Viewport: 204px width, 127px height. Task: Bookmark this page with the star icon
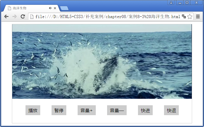(190, 17)
